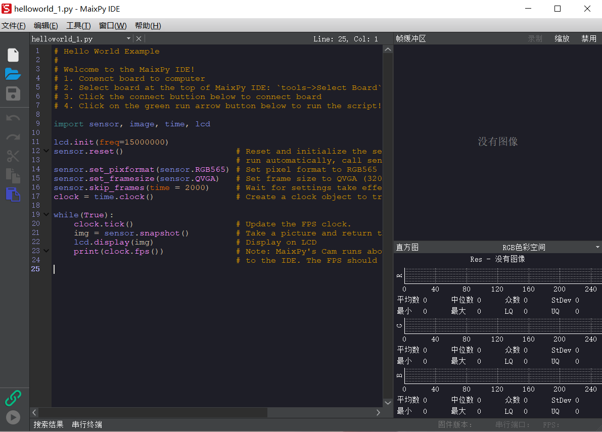
Task: Click the 没有图像 no-image placeholder area
Action: click(x=497, y=141)
